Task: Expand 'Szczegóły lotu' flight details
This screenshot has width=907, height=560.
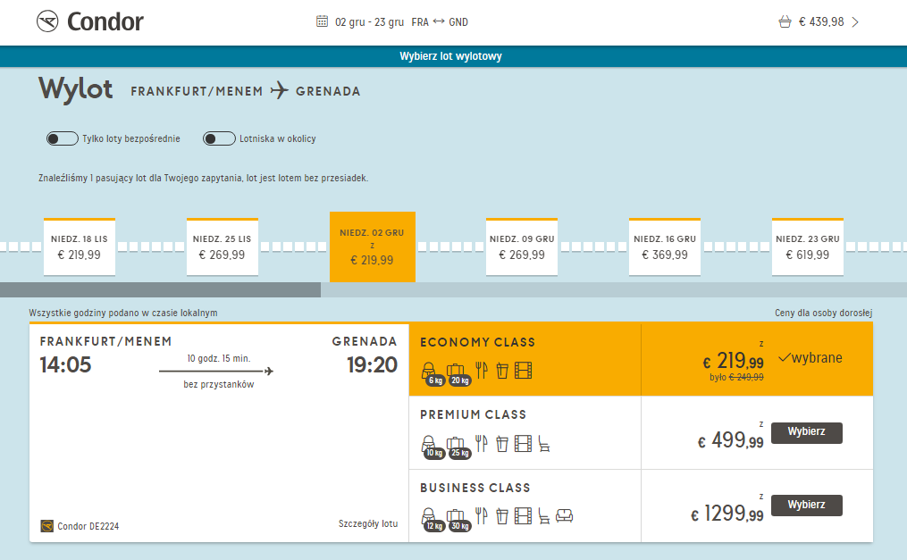Action: (368, 523)
